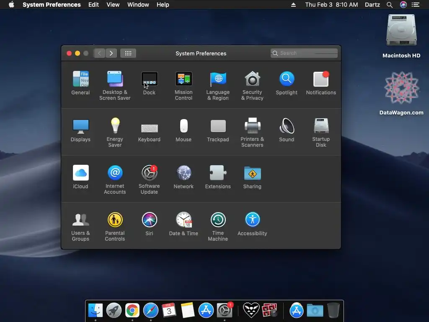Open Siri preferences pane

[150, 224]
